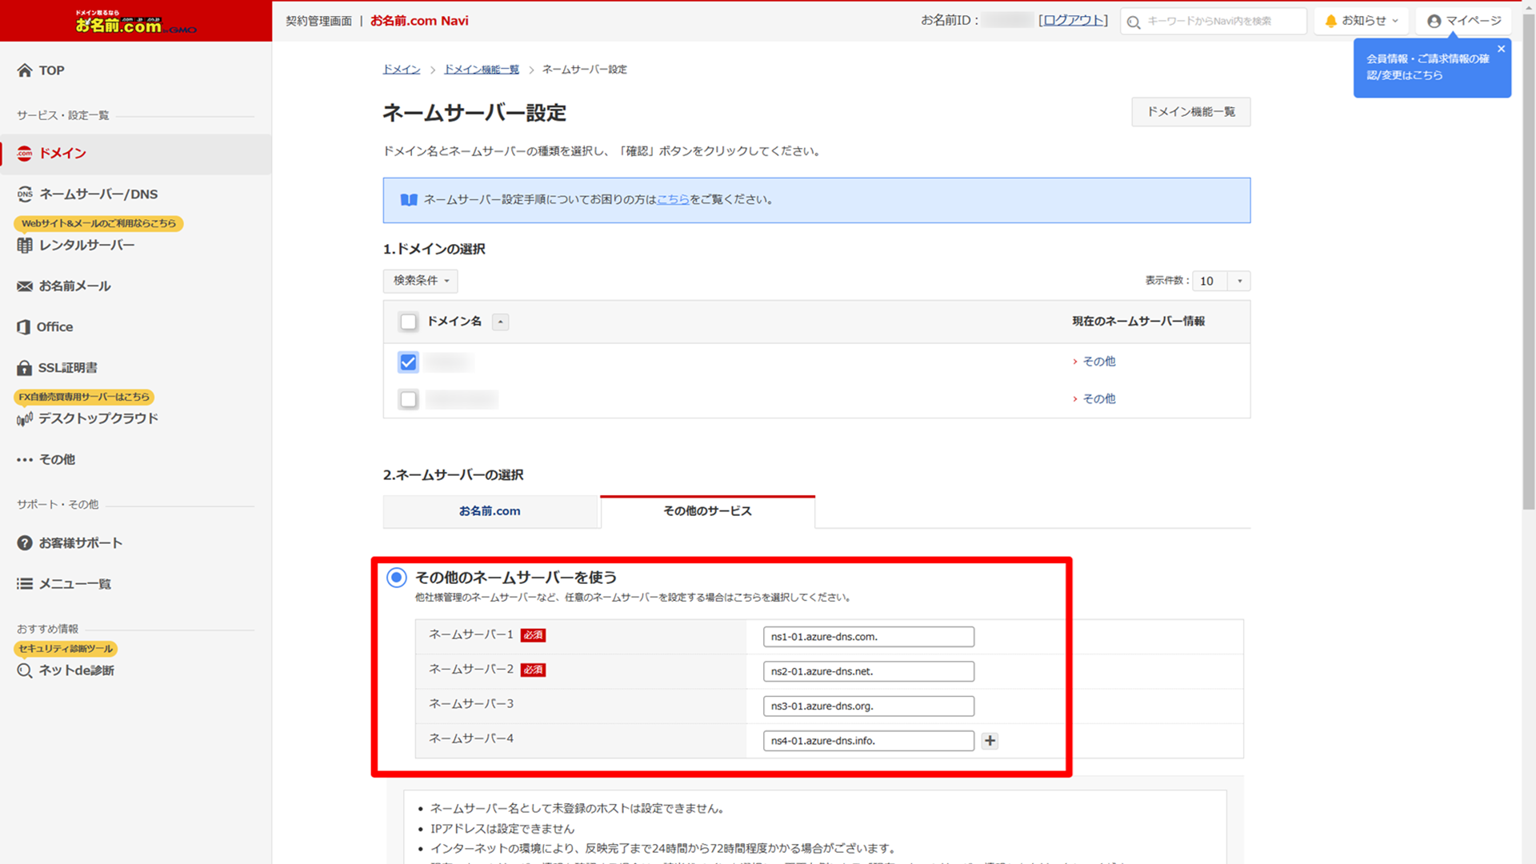Click the TOP home icon in sidebar
Screen dimensions: 1536x864
point(25,70)
